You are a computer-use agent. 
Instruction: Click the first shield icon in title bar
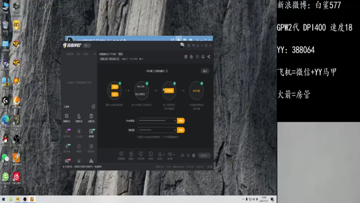(x=189, y=46)
